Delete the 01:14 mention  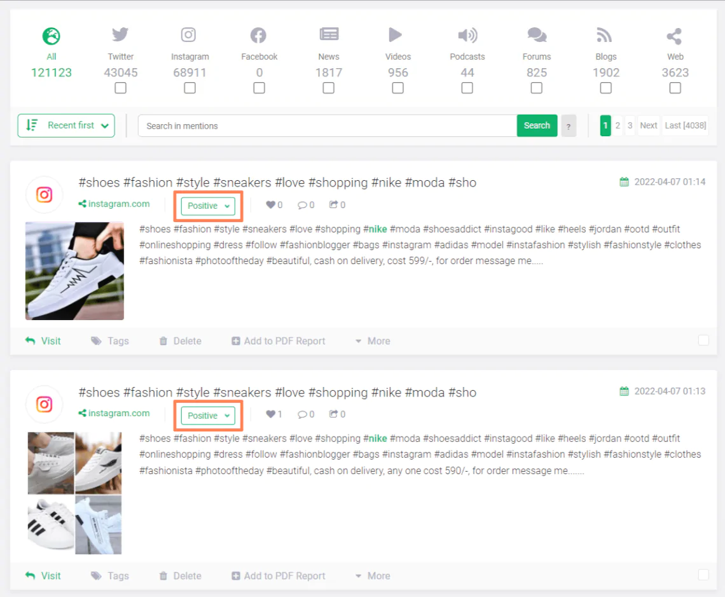point(181,341)
